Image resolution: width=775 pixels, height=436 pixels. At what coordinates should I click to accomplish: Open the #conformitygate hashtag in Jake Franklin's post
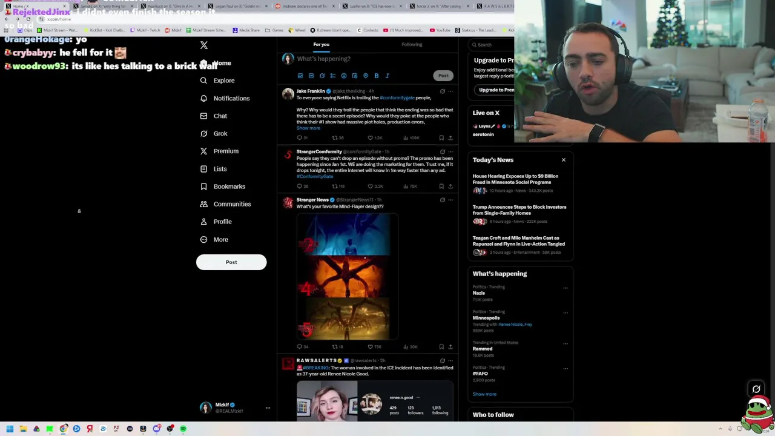(397, 97)
